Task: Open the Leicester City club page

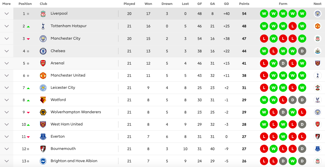Action: 63,87
